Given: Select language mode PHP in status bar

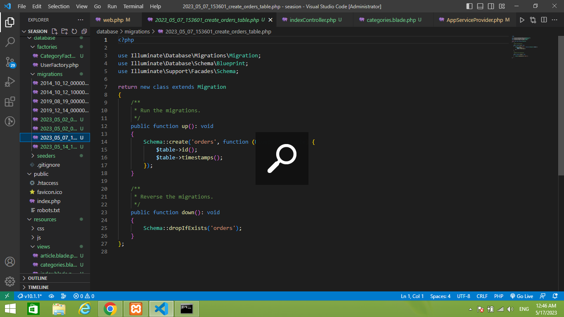Looking at the screenshot, I should 498,296.
